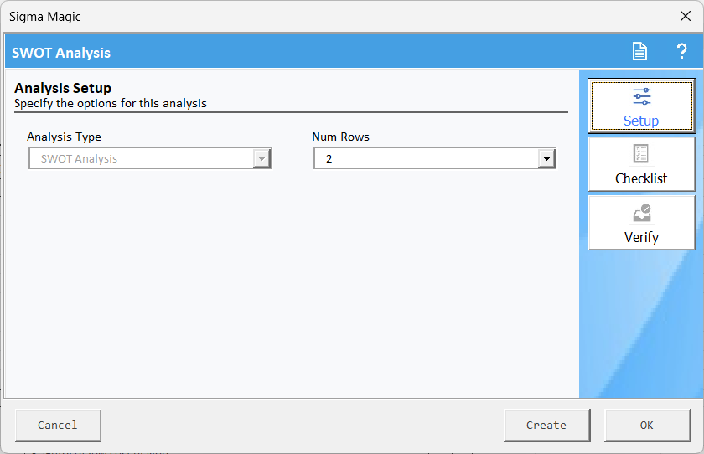Confirm with the OK button
This screenshot has height=454, width=704.
[647, 425]
